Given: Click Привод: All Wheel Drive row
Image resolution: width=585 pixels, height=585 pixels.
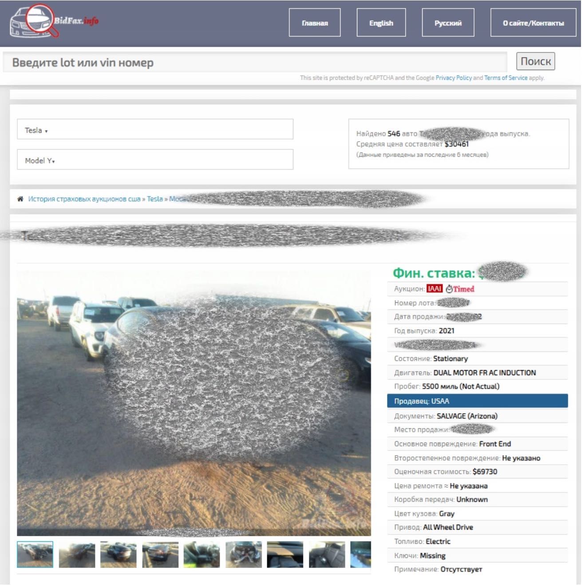Looking at the screenshot, I should coord(478,527).
